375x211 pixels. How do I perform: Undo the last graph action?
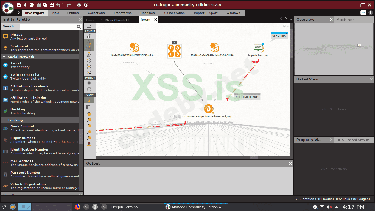[x=58, y=5]
